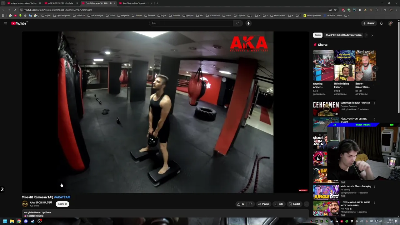
Task: Open the account avatar menu
Action: (x=390, y=23)
